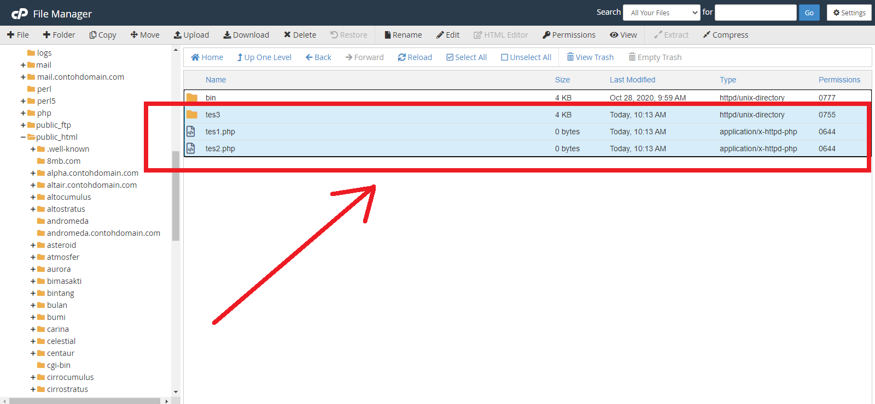The image size is (875, 404).
Task: Click Select All
Action: pos(466,57)
